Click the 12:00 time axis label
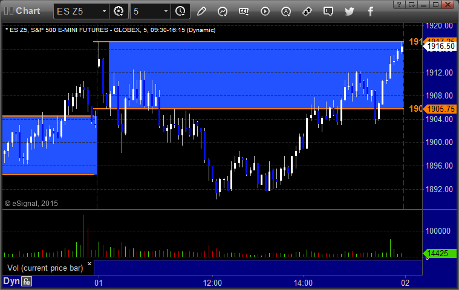459x290 pixels. click(x=212, y=283)
